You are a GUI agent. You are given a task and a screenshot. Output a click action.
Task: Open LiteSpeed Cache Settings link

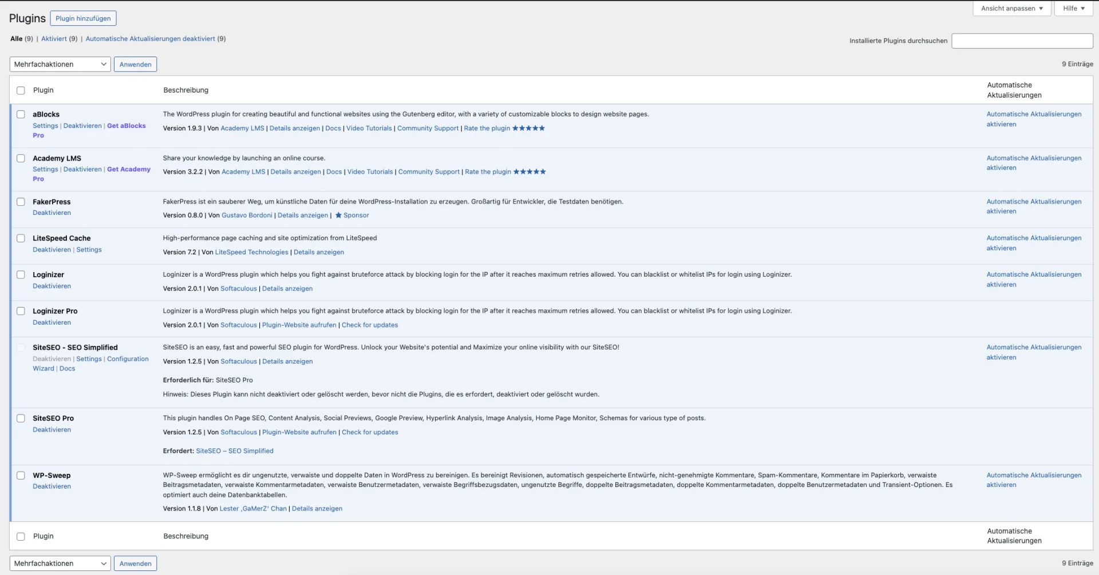coord(89,250)
